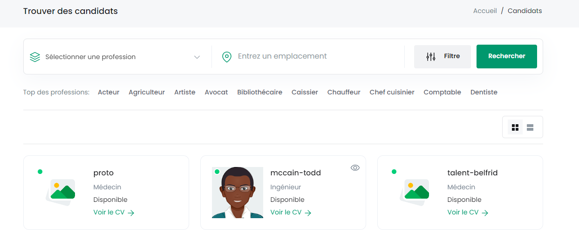This screenshot has width=579, height=247.
Task: Click the Rechercher button
Action: (507, 56)
